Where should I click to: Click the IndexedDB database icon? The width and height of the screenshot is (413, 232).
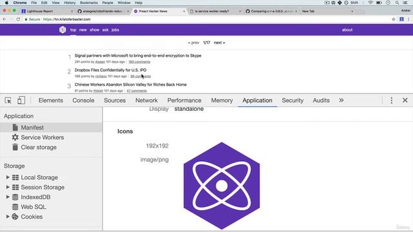click(x=15, y=197)
